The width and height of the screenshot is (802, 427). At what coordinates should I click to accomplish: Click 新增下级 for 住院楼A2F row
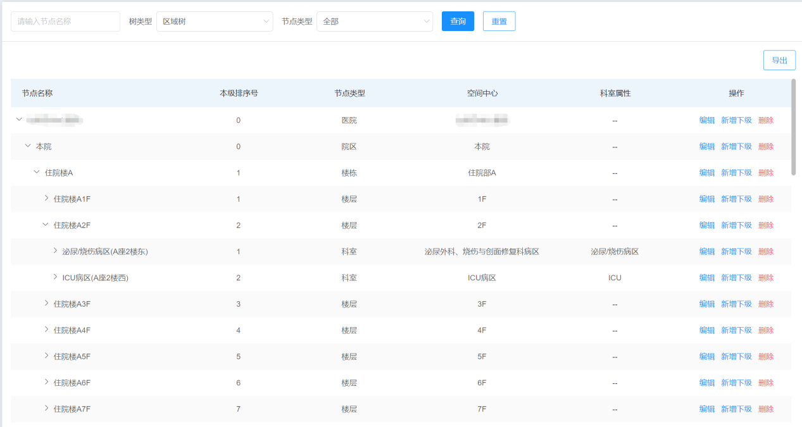[x=736, y=225]
